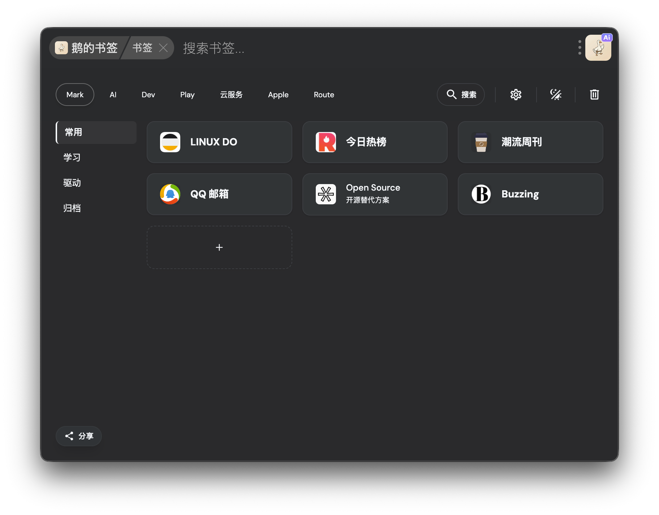Open the three-dot more options menu
This screenshot has width=659, height=515.
tap(580, 48)
